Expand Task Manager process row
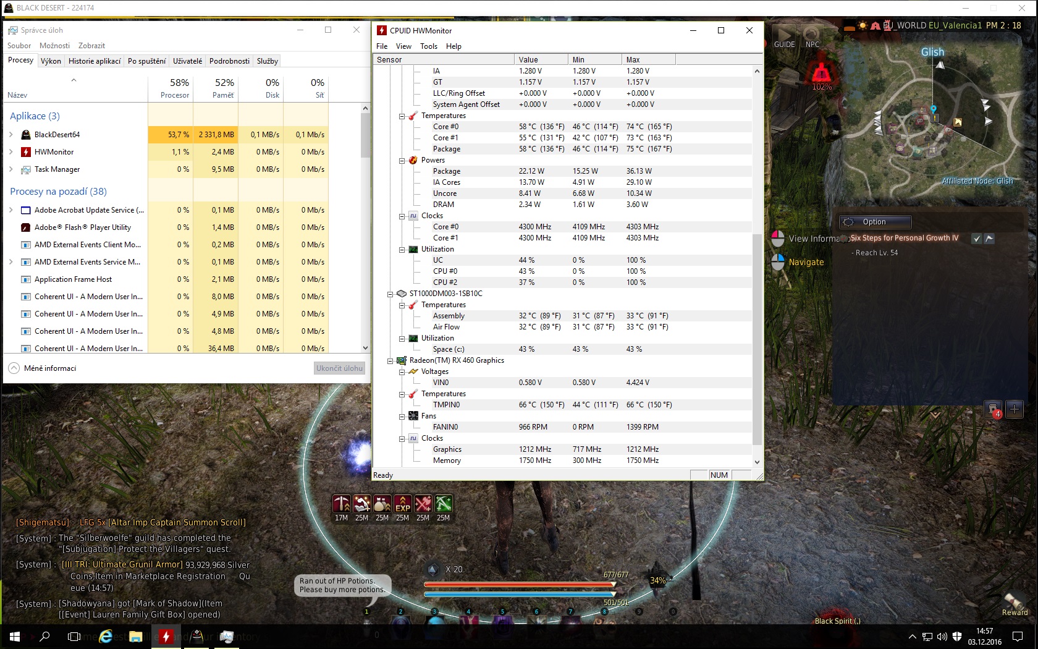Viewport: 1038px width, 649px height. [11, 169]
